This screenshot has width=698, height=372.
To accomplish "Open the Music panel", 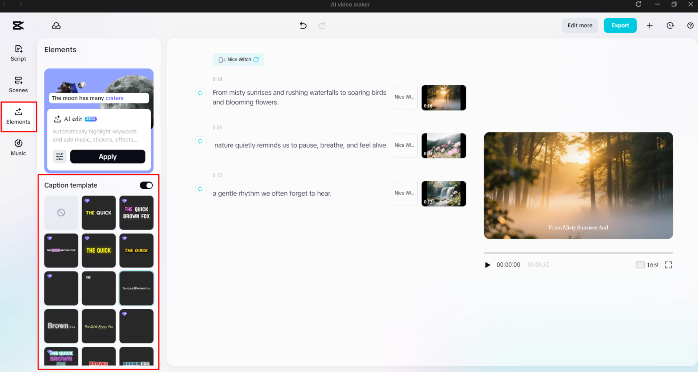I will point(18,147).
